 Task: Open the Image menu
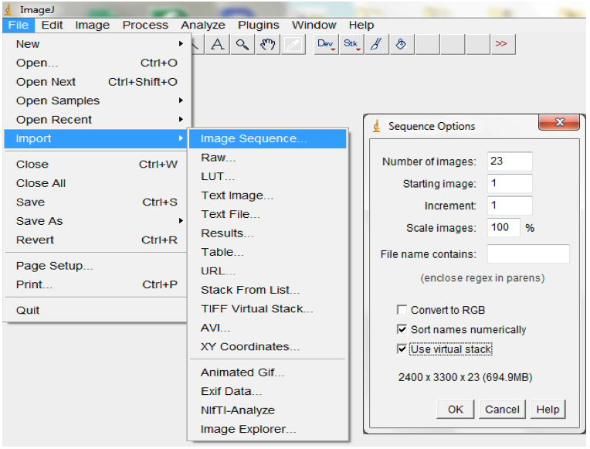coord(92,26)
